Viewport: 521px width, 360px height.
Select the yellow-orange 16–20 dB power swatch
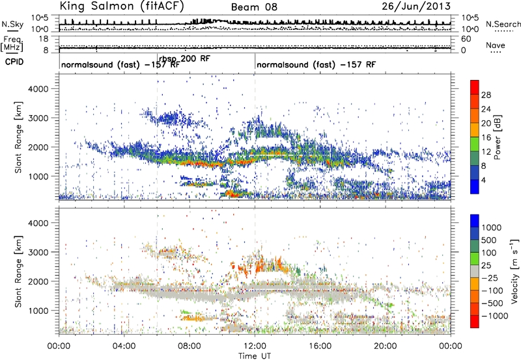[x=475, y=130]
